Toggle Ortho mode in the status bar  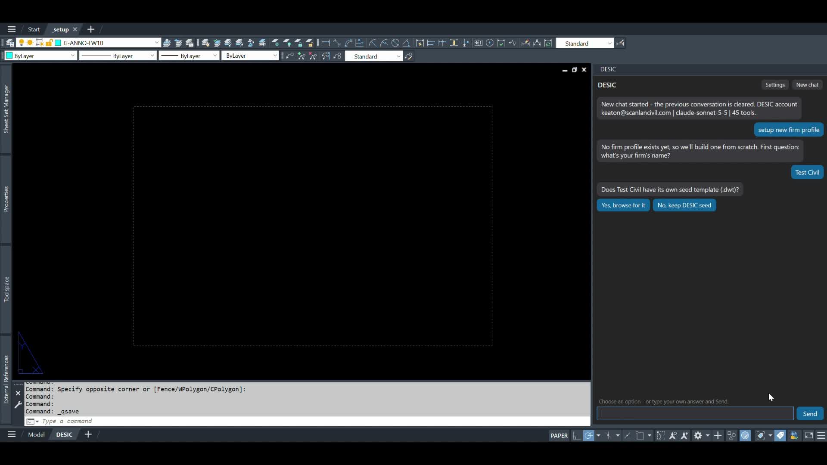click(x=576, y=436)
